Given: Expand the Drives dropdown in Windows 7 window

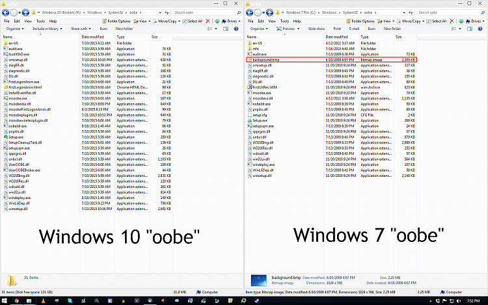Looking at the screenshot, I should 476,21.
